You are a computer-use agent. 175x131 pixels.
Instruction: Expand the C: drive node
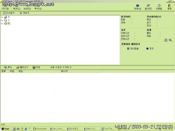coord(2,20)
